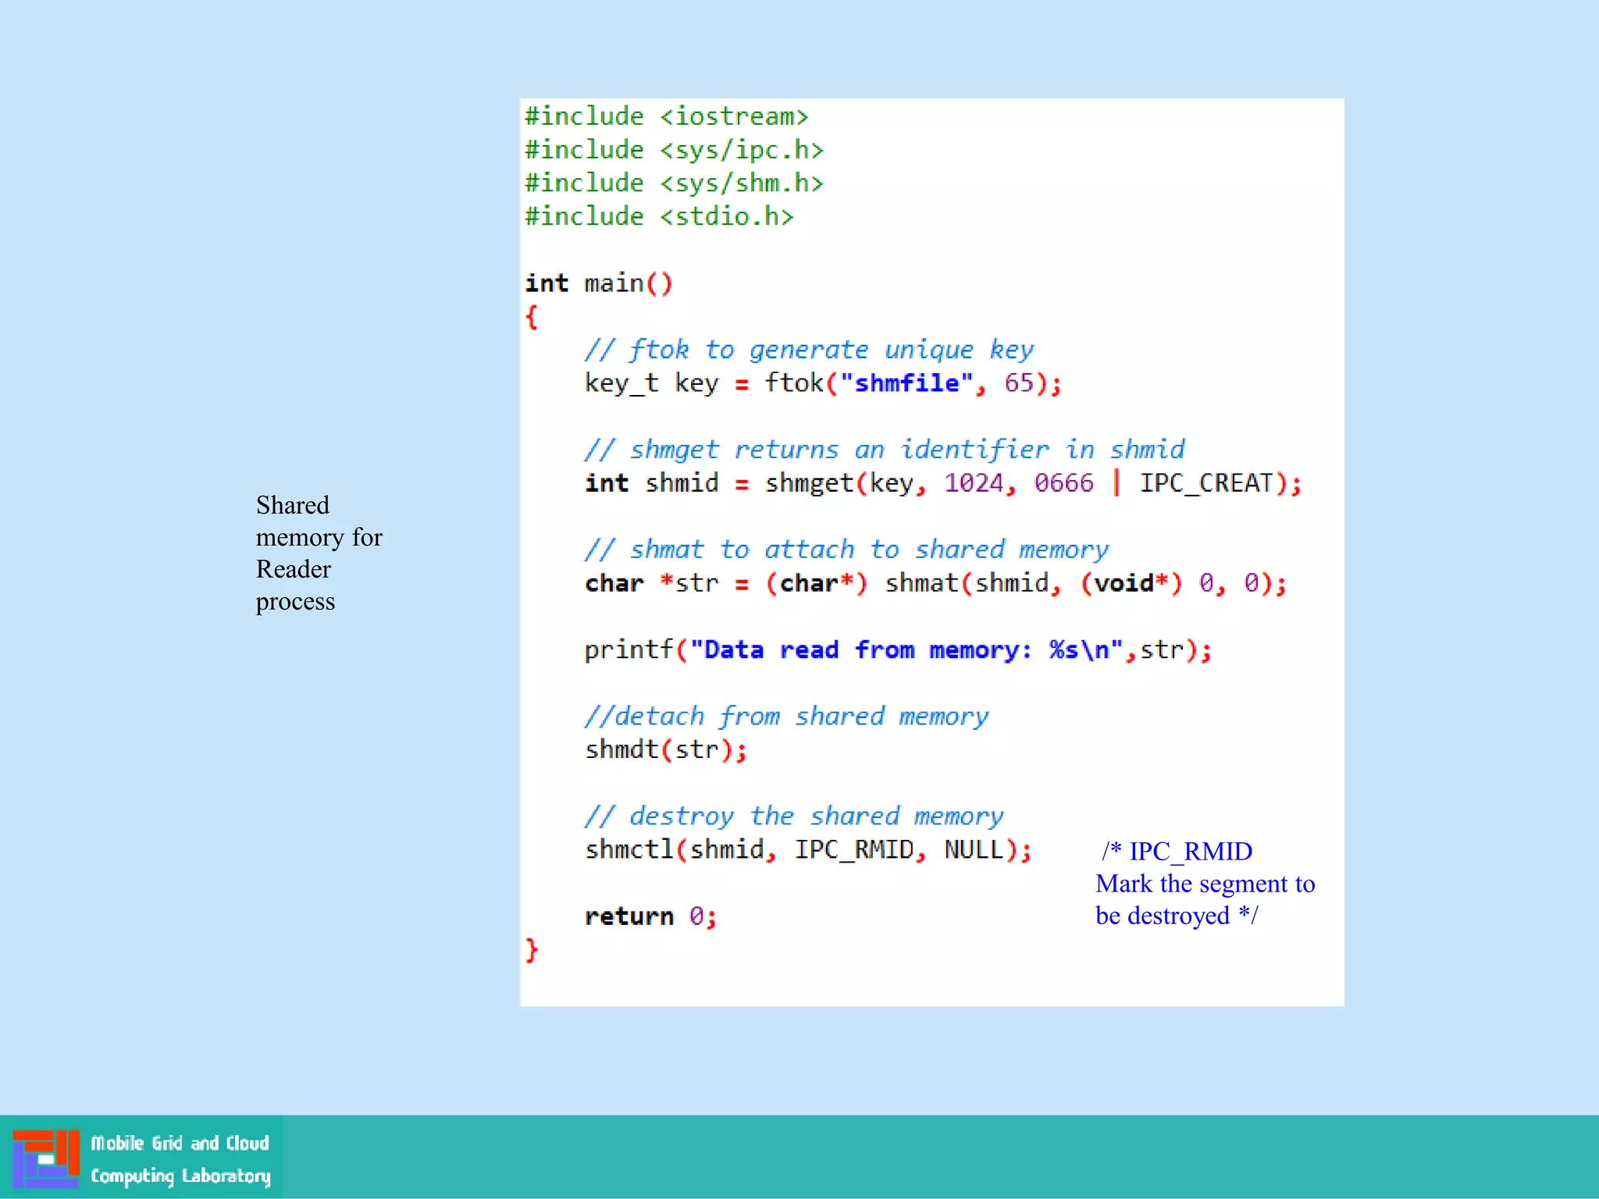Click the '// shmget returns an identifier in shmid' comment
1599x1199 pixels.
[x=884, y=450]
